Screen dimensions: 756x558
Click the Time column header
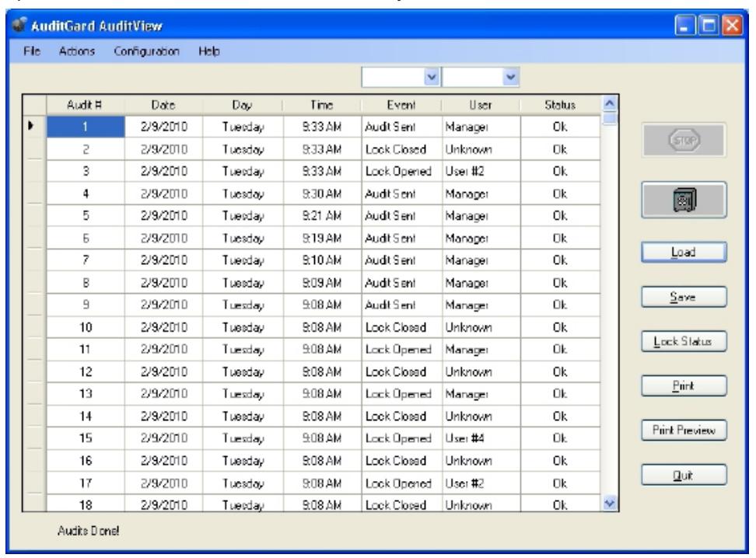point(321,105)
